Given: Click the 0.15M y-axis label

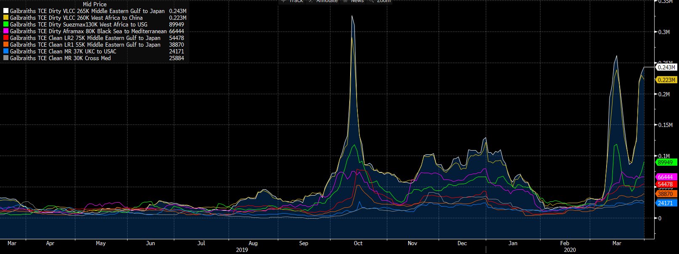Looking at the screenshot, I should [665, 125].
